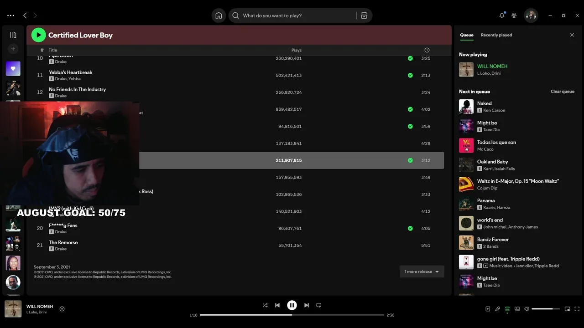Toggle the Queue icon in player bar
The height and width of the screenshot is (328, 584).
tap(507, 309)
